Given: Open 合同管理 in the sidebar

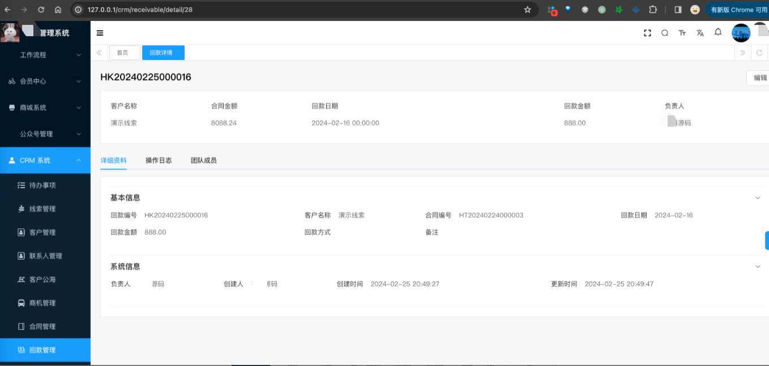Looking at the screenshot, I should (x=42, y=326).
